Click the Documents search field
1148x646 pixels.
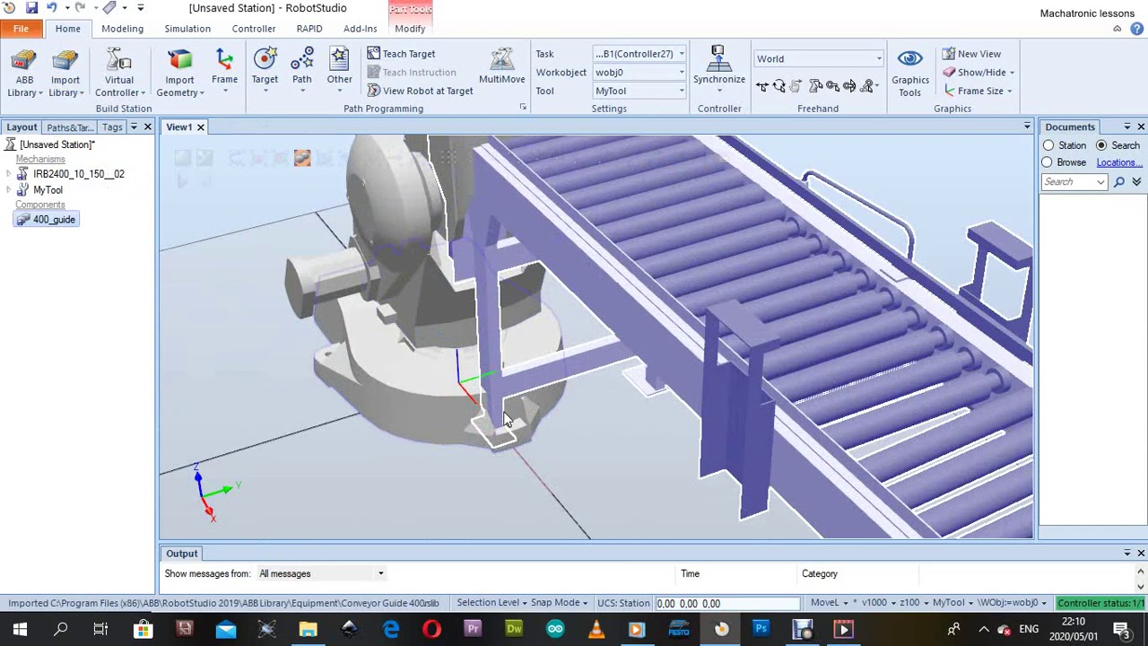(1074, 182)
